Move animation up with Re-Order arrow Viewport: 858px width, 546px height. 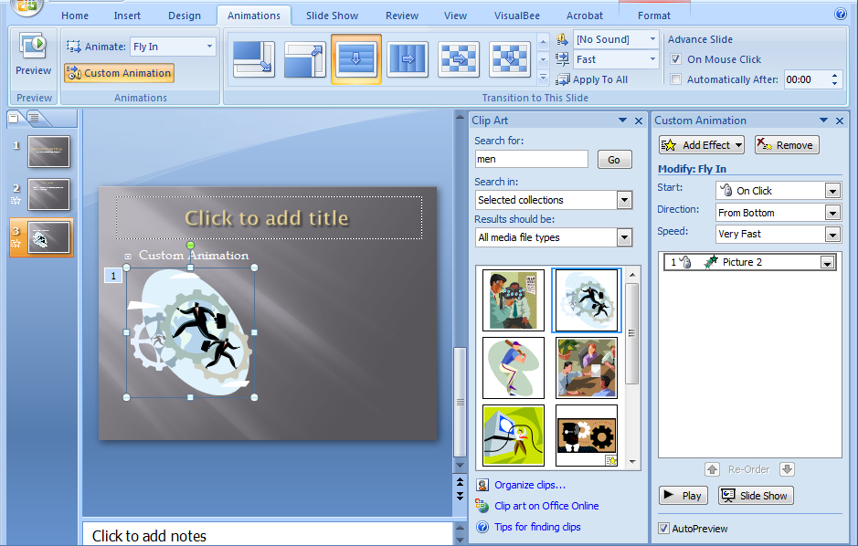pyautogui.click(x=713, y=469)
